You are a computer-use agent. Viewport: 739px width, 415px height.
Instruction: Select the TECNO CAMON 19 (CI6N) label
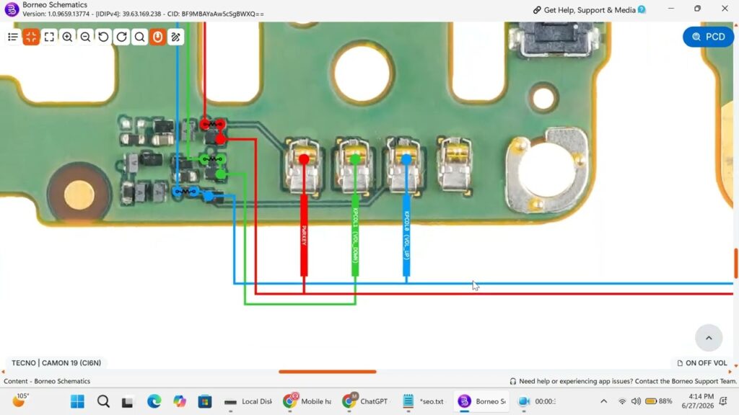[56, 363]
